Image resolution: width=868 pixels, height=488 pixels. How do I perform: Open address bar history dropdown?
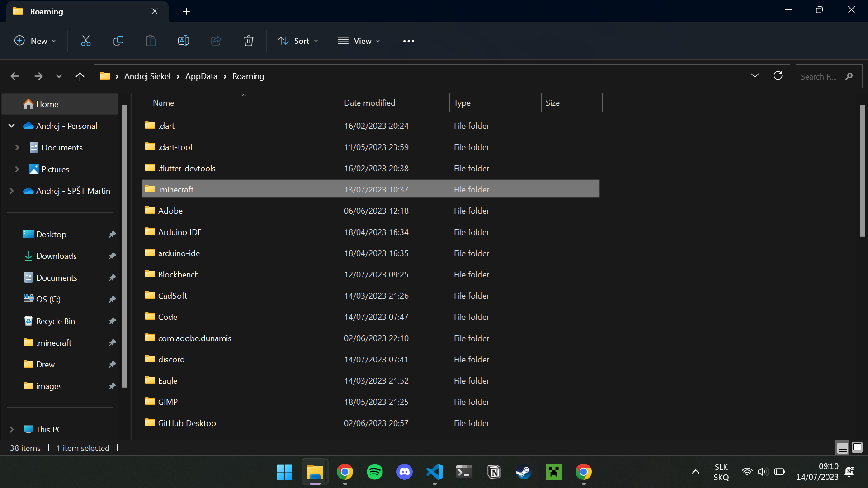pyautogui.click(x=755, y=76)
